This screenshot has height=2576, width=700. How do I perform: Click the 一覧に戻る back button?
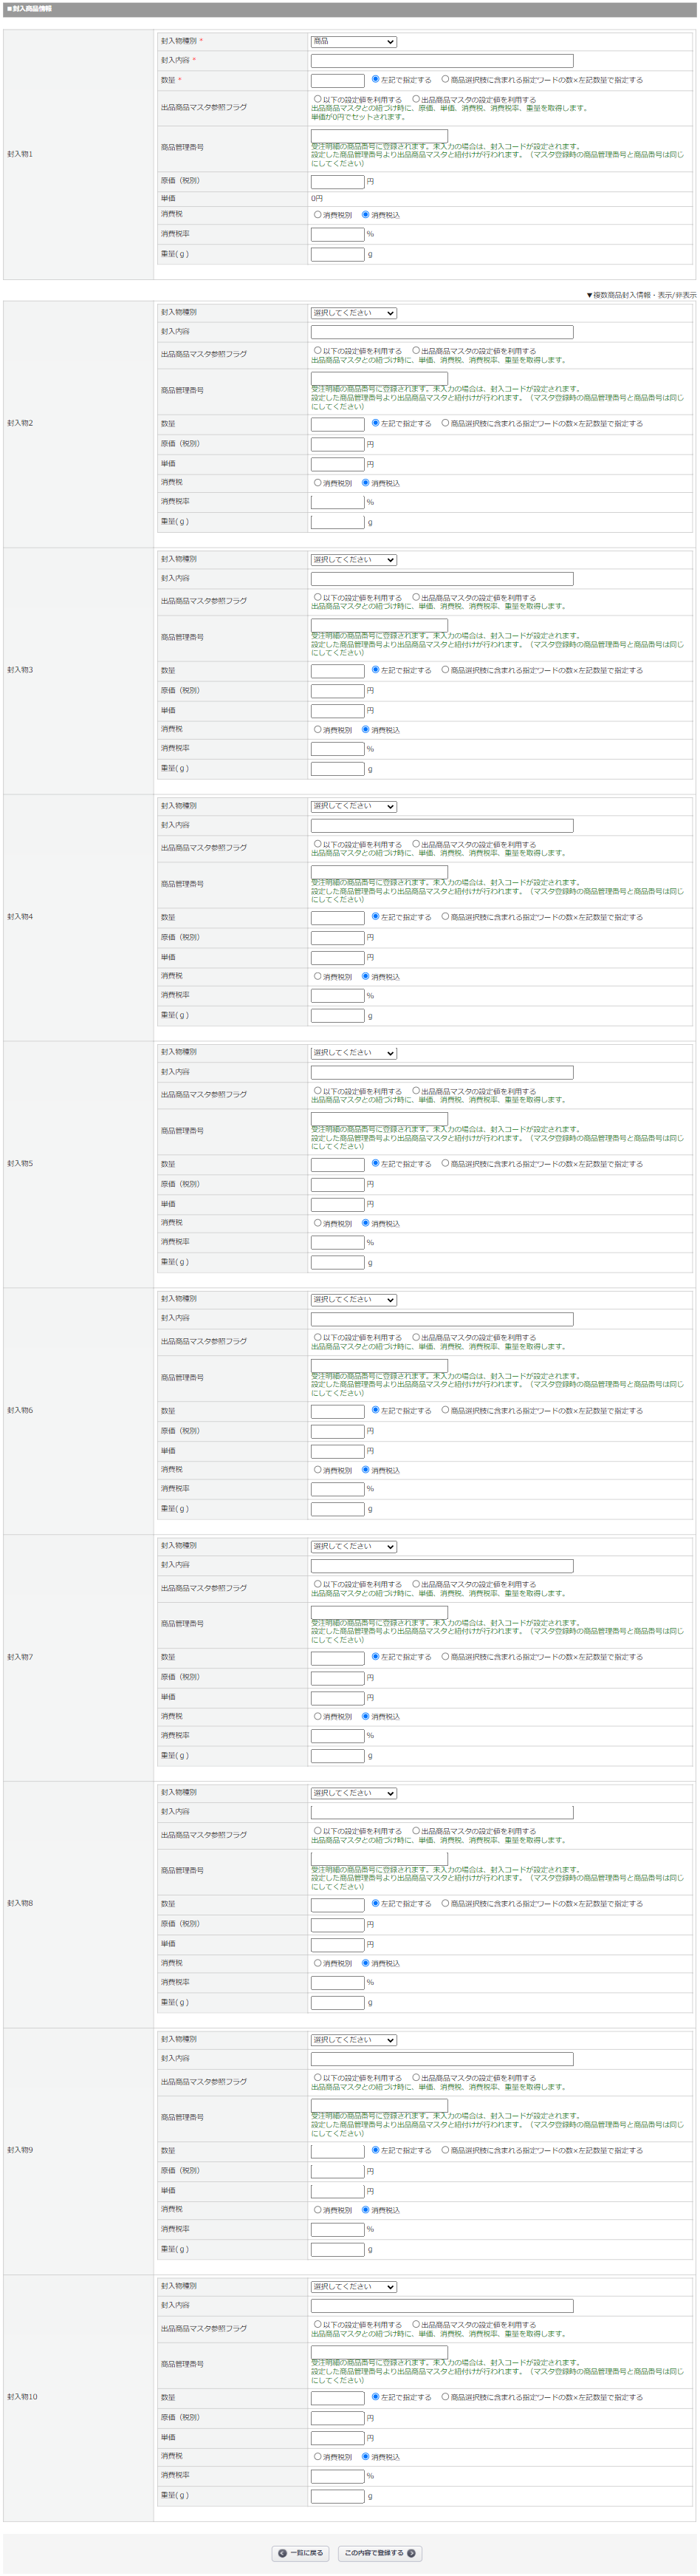[301, 2552]
